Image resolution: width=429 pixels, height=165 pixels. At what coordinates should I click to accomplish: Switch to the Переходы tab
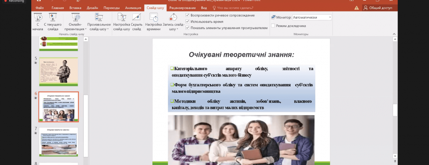(x=111, y=8)
